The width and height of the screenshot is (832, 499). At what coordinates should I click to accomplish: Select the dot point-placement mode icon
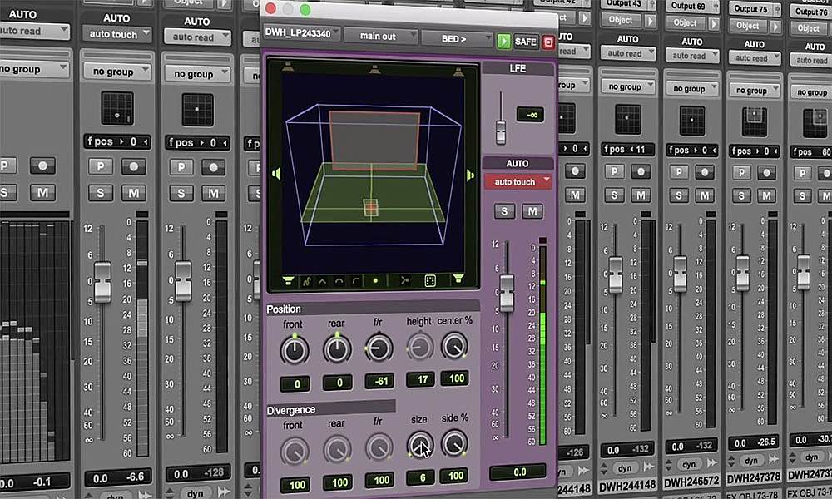tap(374, 280)
